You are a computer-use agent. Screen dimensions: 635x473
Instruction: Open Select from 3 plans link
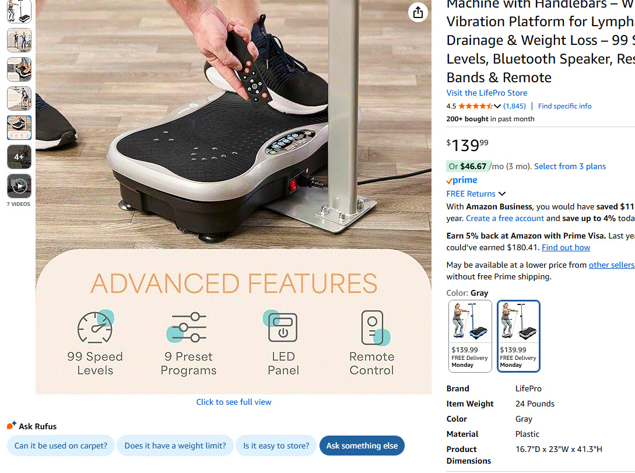(570, 166)
